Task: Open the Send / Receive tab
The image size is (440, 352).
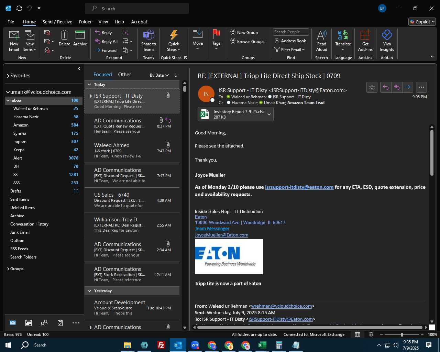Action: (57, 22)
